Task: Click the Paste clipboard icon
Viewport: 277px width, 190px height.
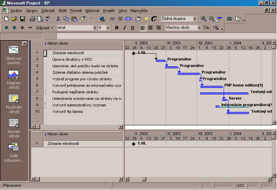Action: (74, 19)
